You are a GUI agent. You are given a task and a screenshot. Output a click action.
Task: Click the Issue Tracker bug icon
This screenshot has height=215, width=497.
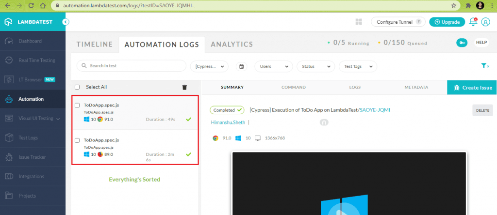coord(9,157)
